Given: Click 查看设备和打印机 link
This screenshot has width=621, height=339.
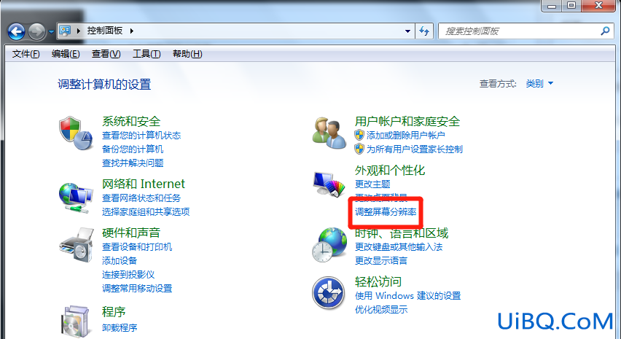Looking at the screenshot, I should point(137,247).
